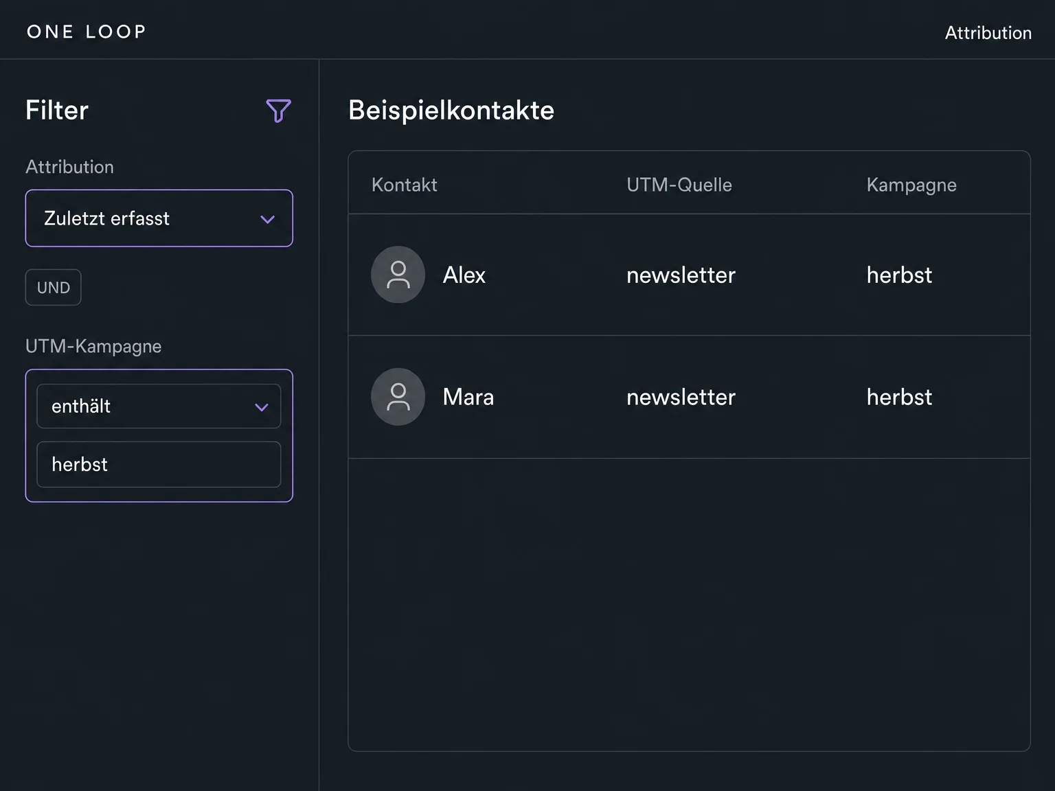This screenshot has width=1055, height=791.
Task: Open the Zuletzt erfasst attribution dropdown
Action: tap(159, 218)
